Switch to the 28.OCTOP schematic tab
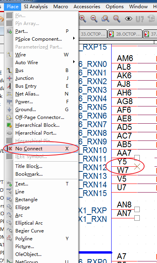 pyautogui.click(x=125, y=34)
